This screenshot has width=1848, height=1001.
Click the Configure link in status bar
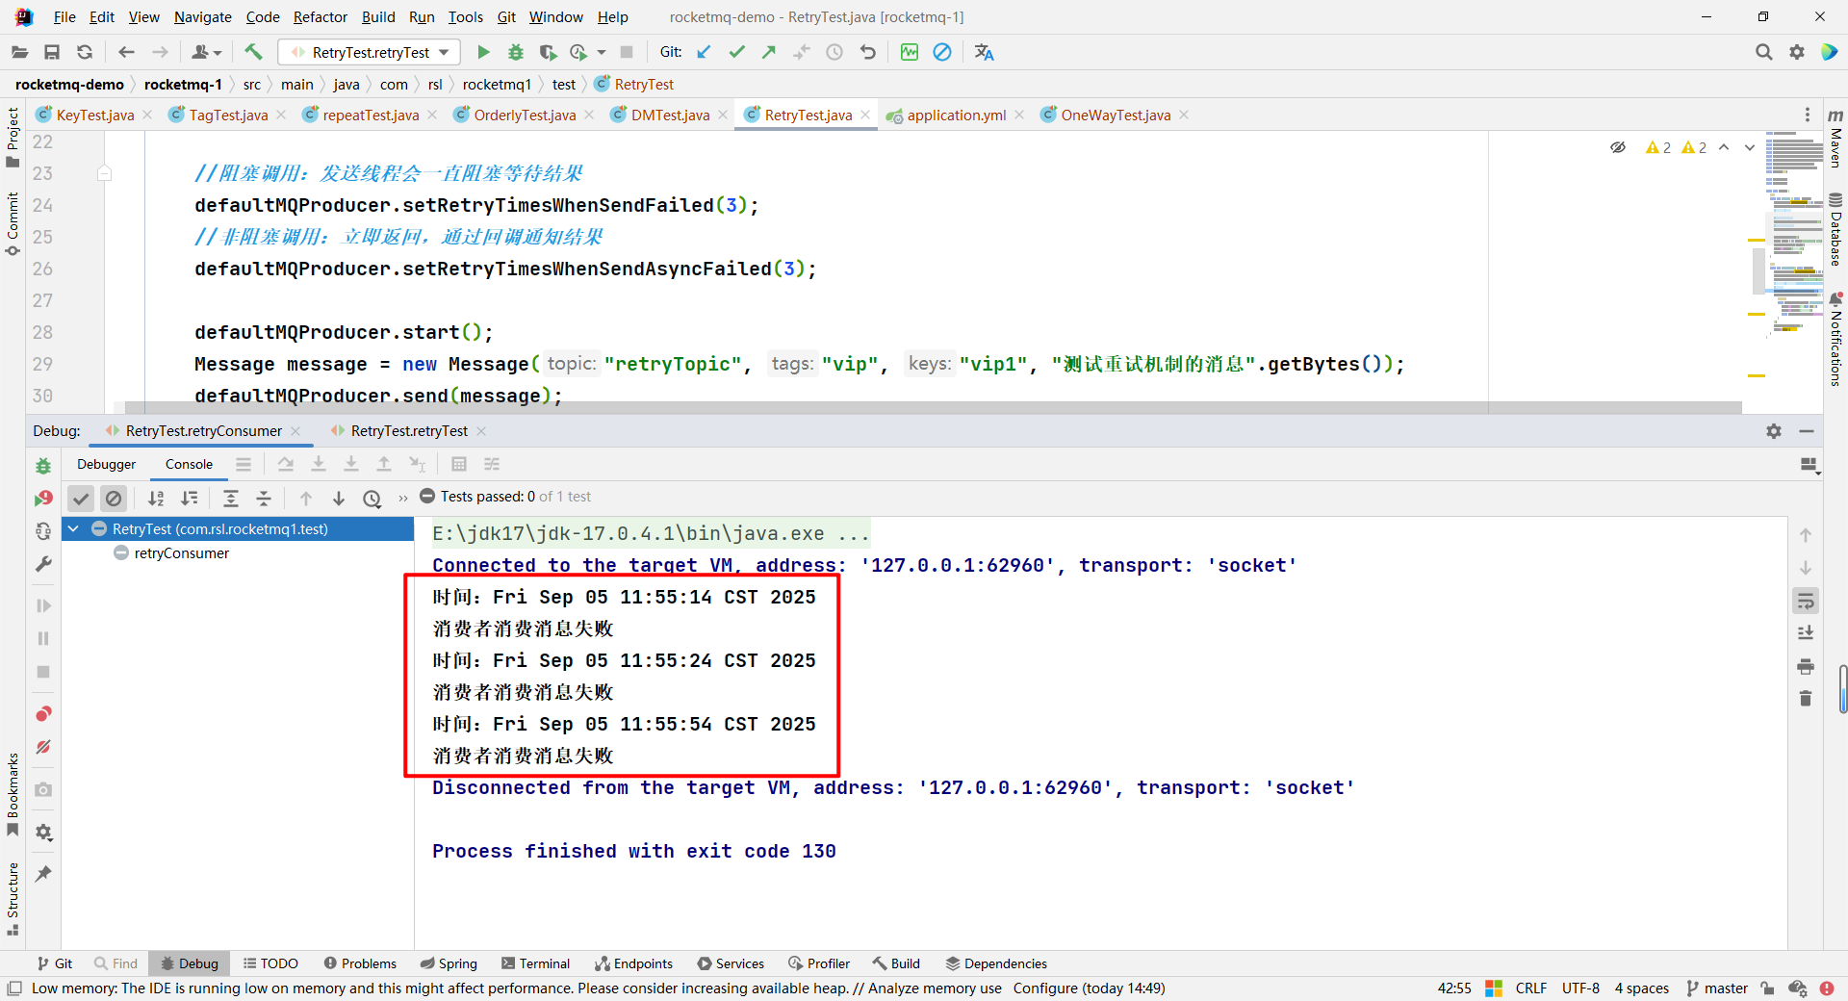pyautogui.click(x=1044, y=988)
